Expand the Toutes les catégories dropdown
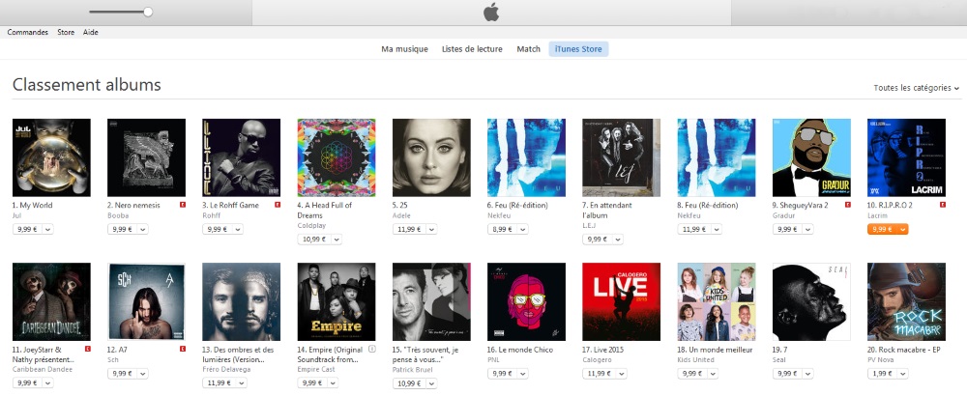Viewport: 967px width, 396px height. point(917,88)
